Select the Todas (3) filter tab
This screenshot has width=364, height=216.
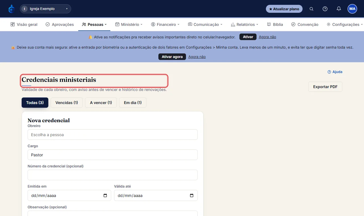tap(35, 103)
